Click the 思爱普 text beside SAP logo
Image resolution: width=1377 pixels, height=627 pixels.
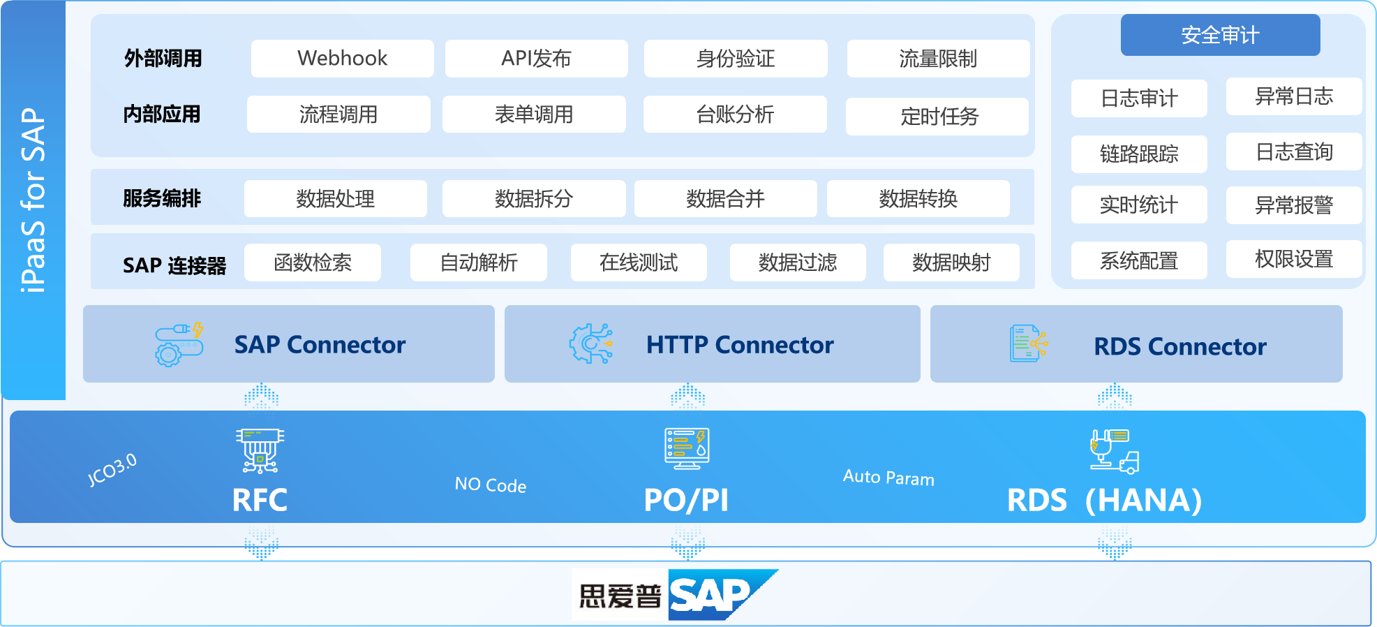[620, 596]
